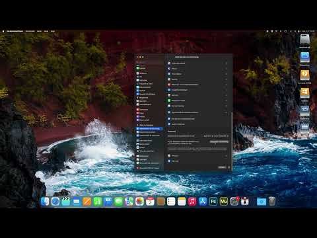Click the question mark help button
This screenshot has height=238, width=317.
point(229,167)
